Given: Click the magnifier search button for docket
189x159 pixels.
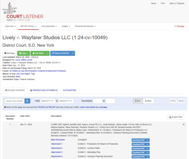Looking at the screenshot, I should click(27, 101).
